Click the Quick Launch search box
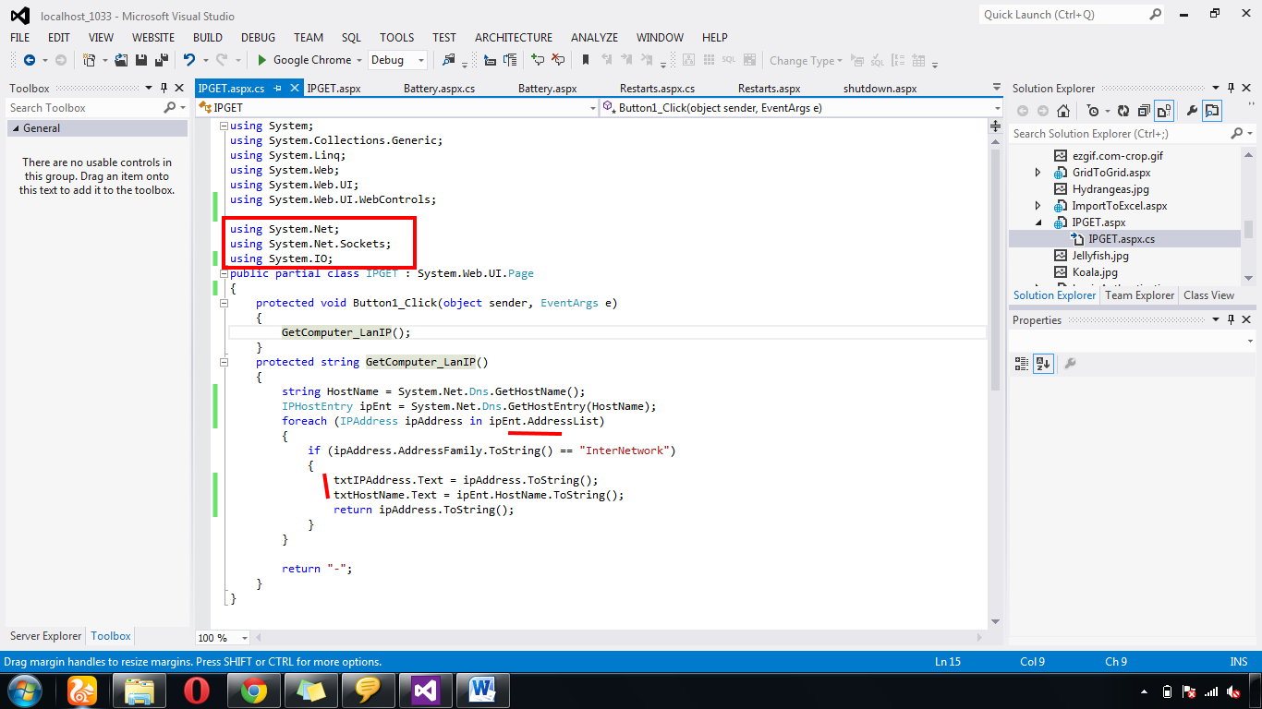Screen dimensions: 1262x709 pos(1062,14)
